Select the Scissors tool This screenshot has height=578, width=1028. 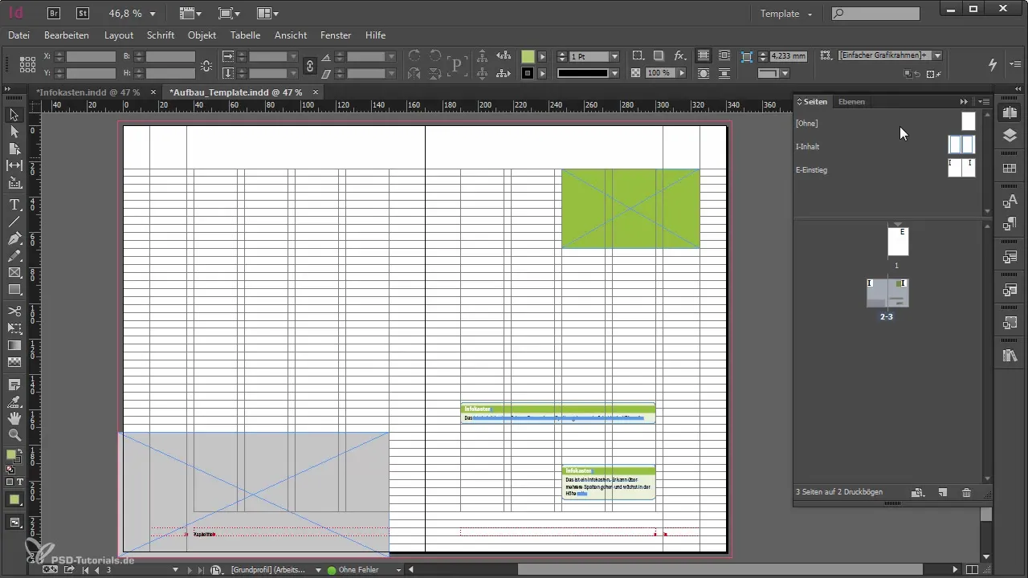(14, 311)
